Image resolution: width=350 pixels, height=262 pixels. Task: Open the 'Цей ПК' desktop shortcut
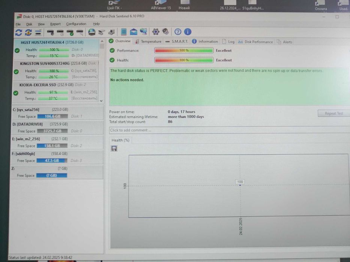pos(114,5)
